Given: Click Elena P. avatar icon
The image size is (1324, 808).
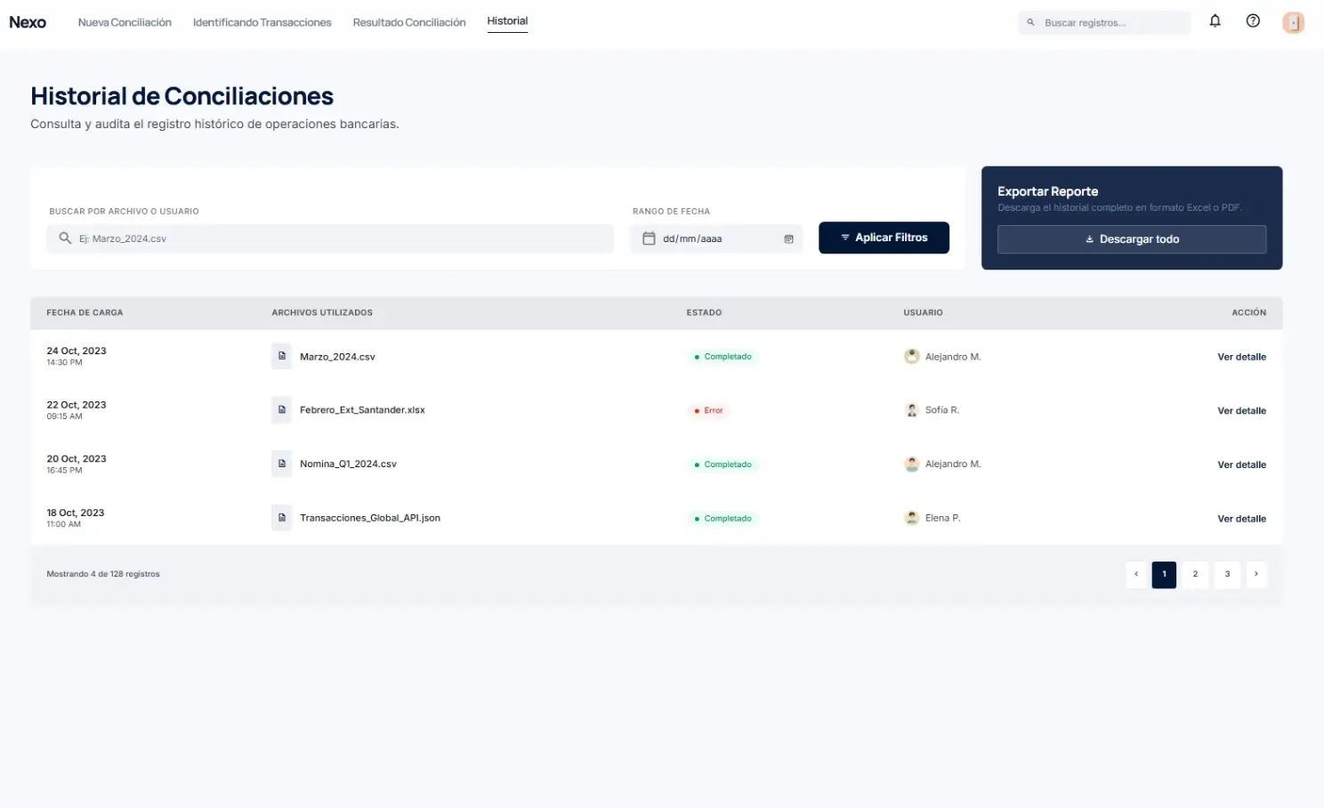Looking at the screenshot, I should pyautogui.click(x=911, y=518).
